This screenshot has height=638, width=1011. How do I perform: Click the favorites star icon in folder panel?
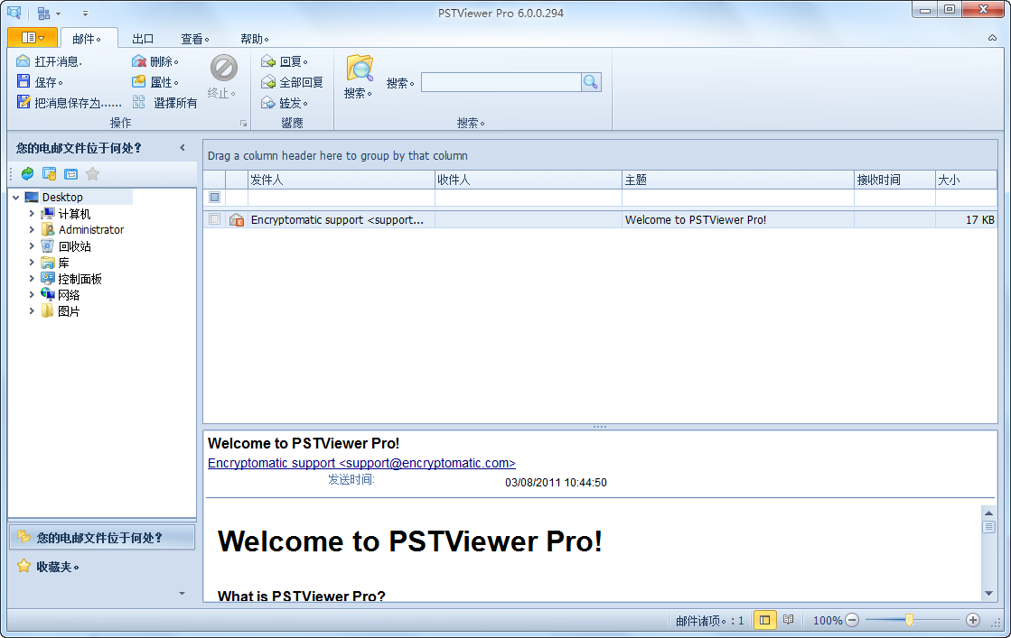[91, 173]
